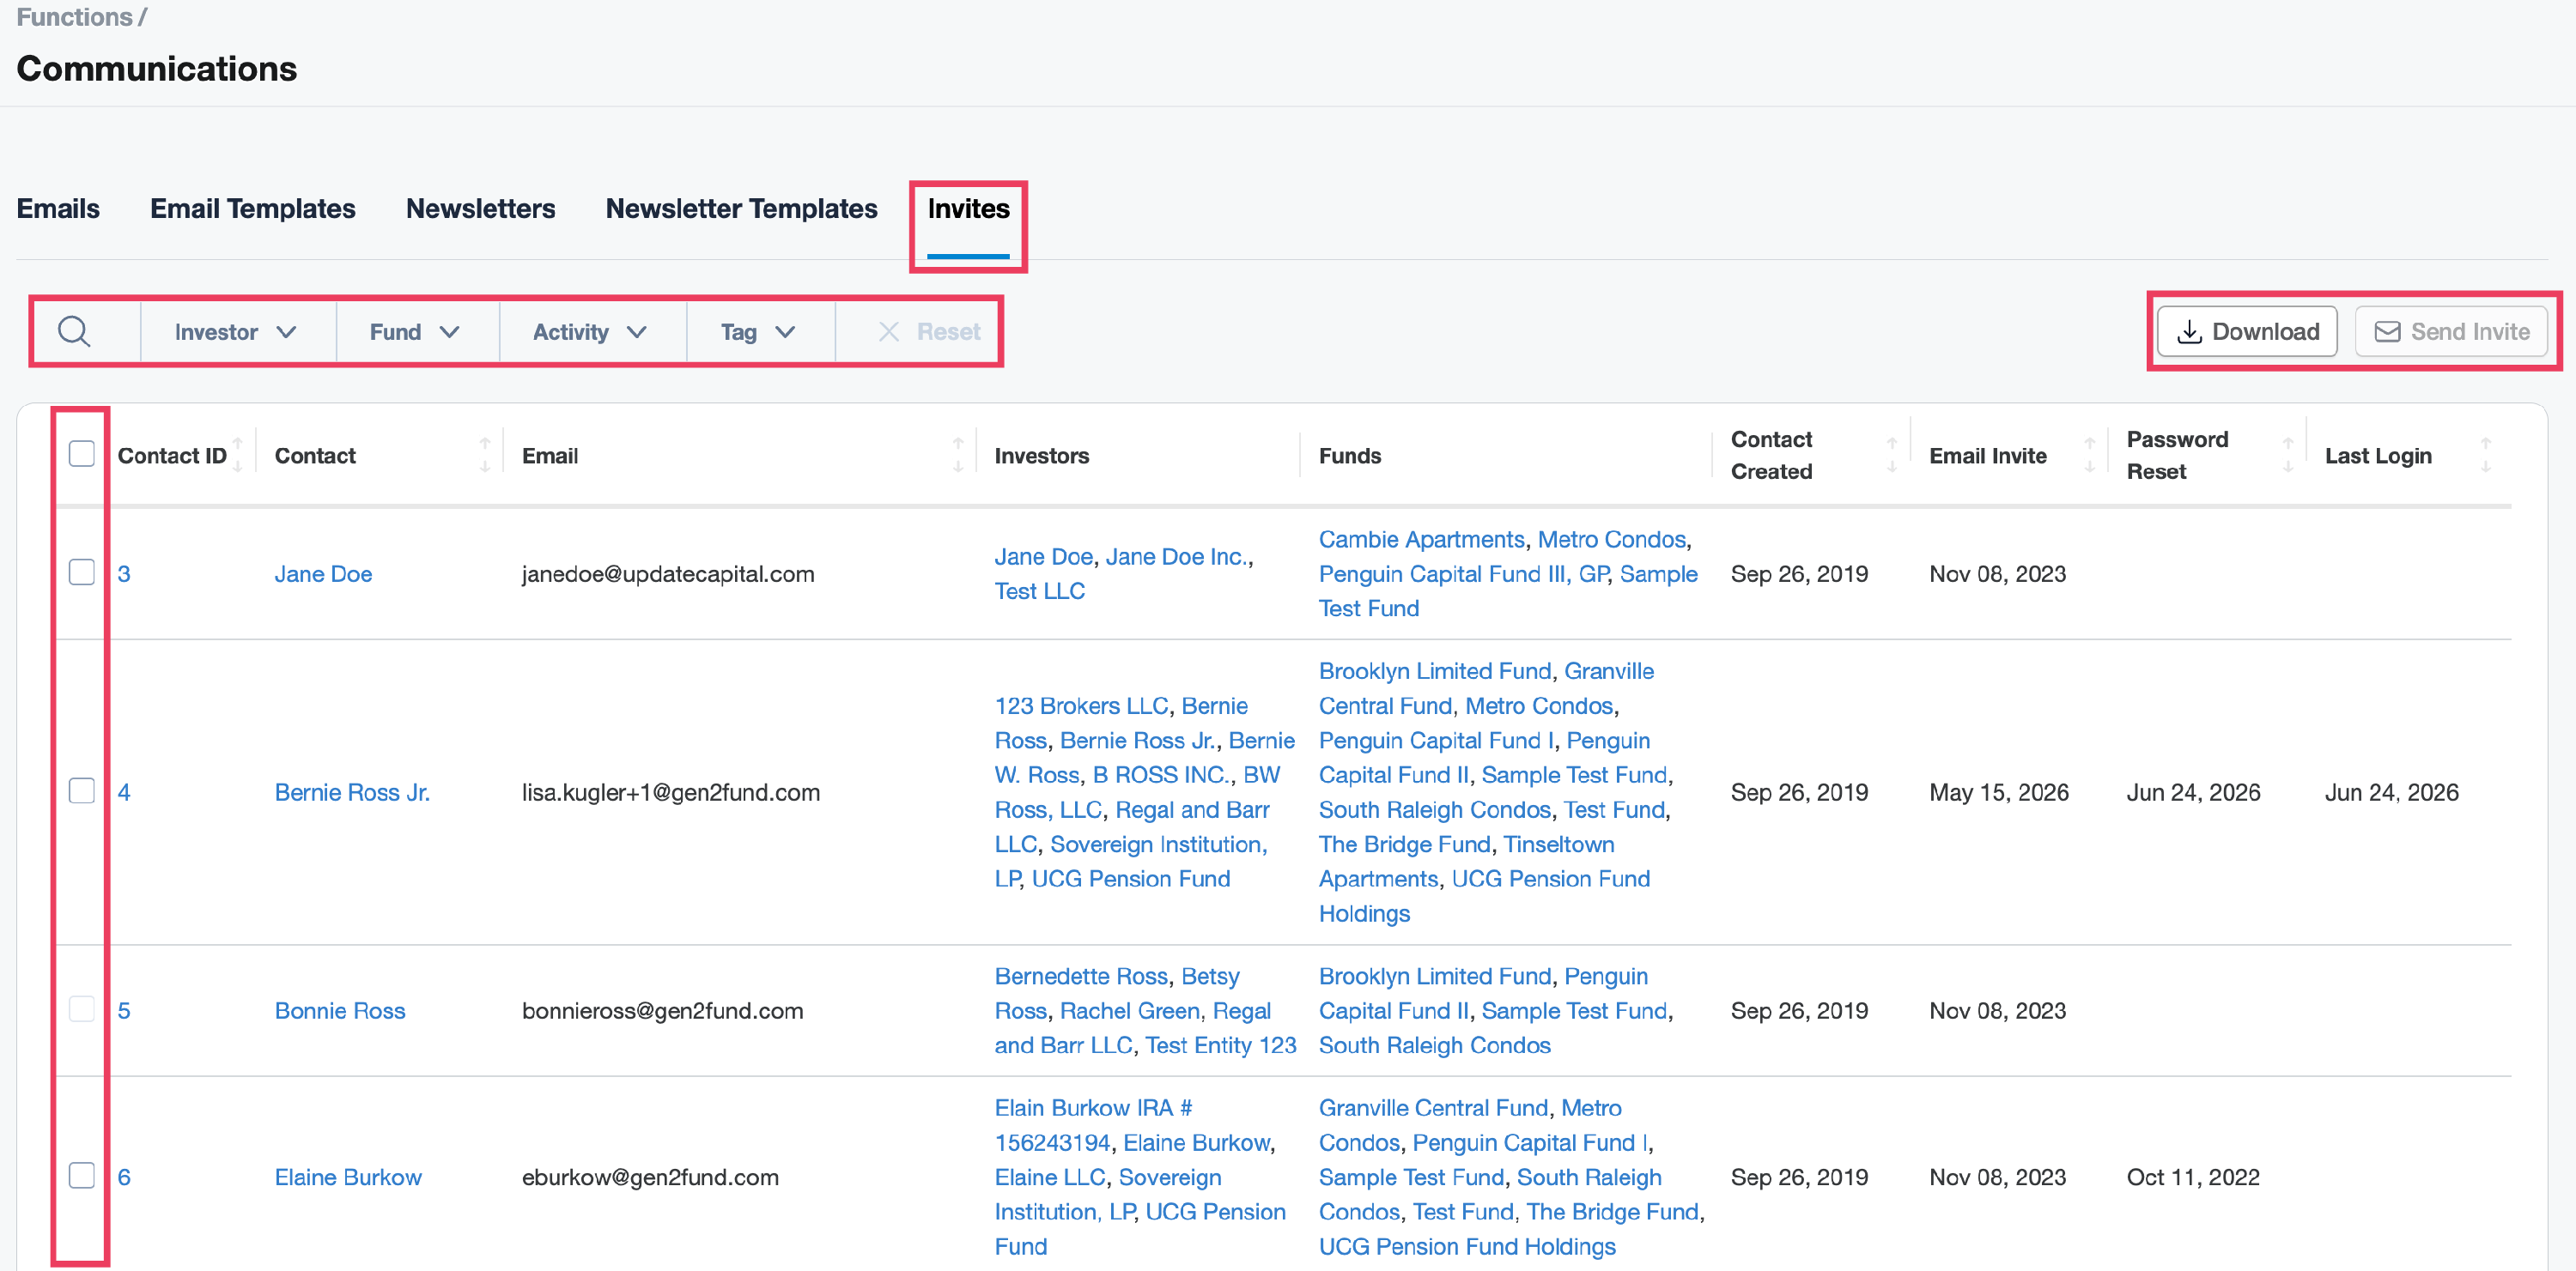The image size is (2576, 1271).
Task: Sort by Password Reset column arrows
Action: tap(2288, 455)
